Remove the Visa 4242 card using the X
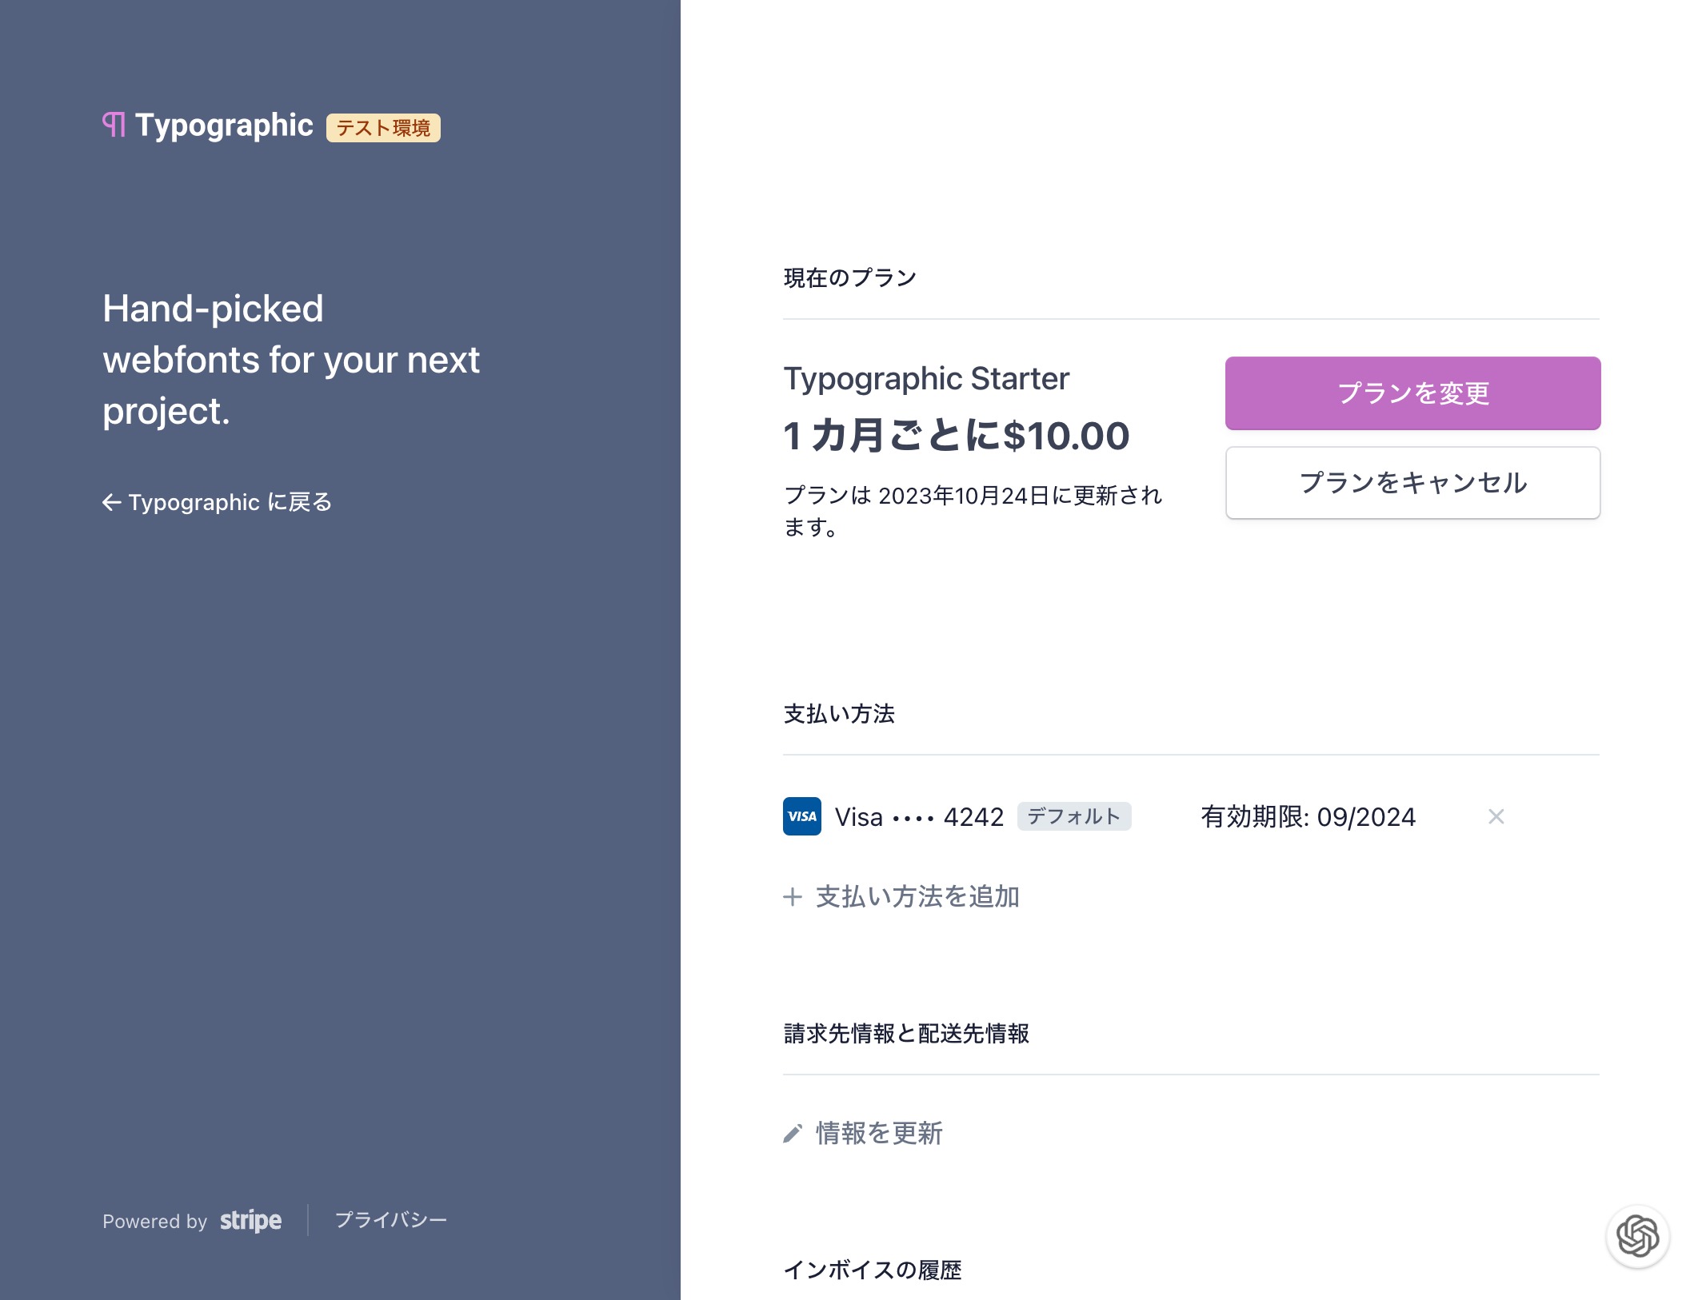Screen dimensions: 1702x1300 [x=1496, y=816]
